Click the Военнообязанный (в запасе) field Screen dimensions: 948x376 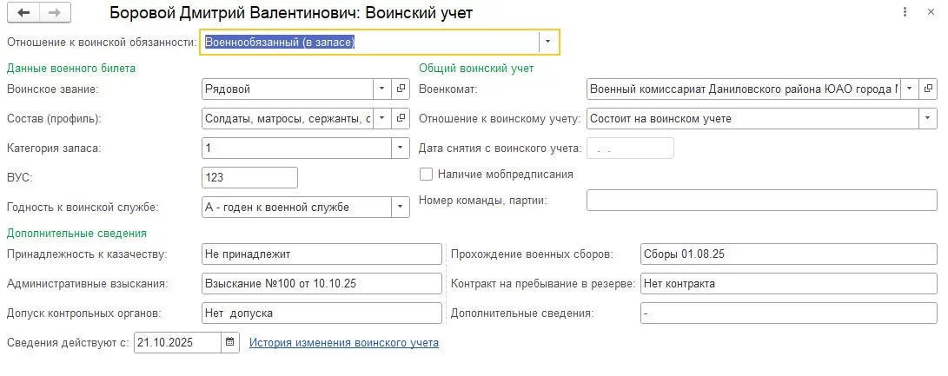click(368, 43)
